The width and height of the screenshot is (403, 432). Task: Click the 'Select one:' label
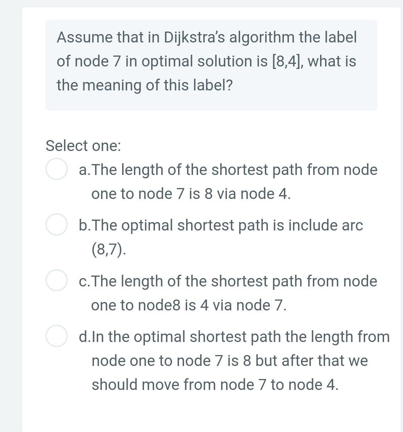[83, 146]
